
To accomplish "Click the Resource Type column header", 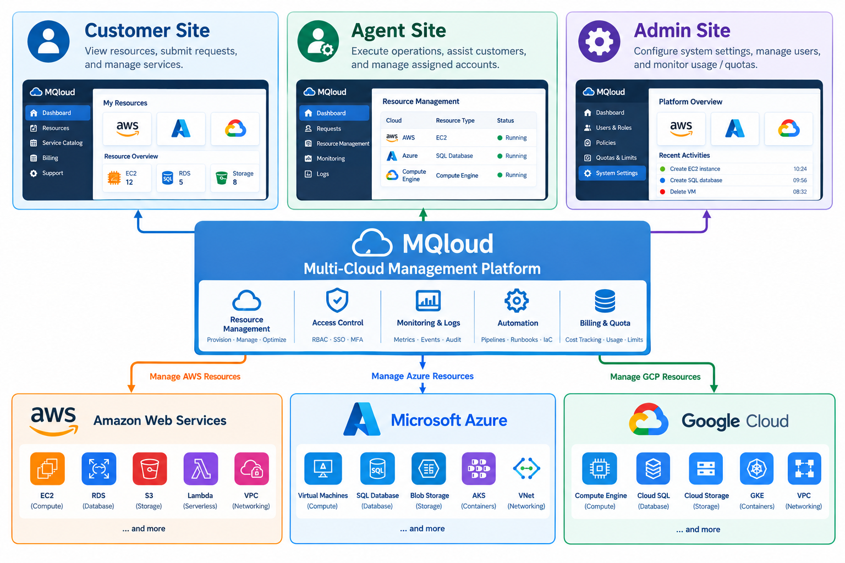I will tap(455, 120).
